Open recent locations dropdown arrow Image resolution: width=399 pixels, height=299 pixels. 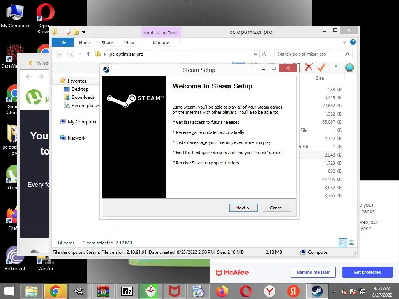click(80, 54)
